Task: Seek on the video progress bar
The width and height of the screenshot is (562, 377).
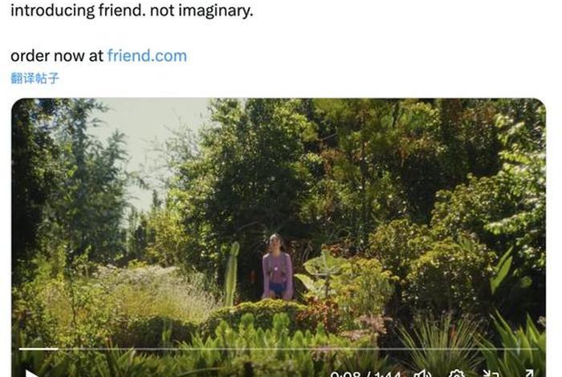Action: click(x=279, y=348)
